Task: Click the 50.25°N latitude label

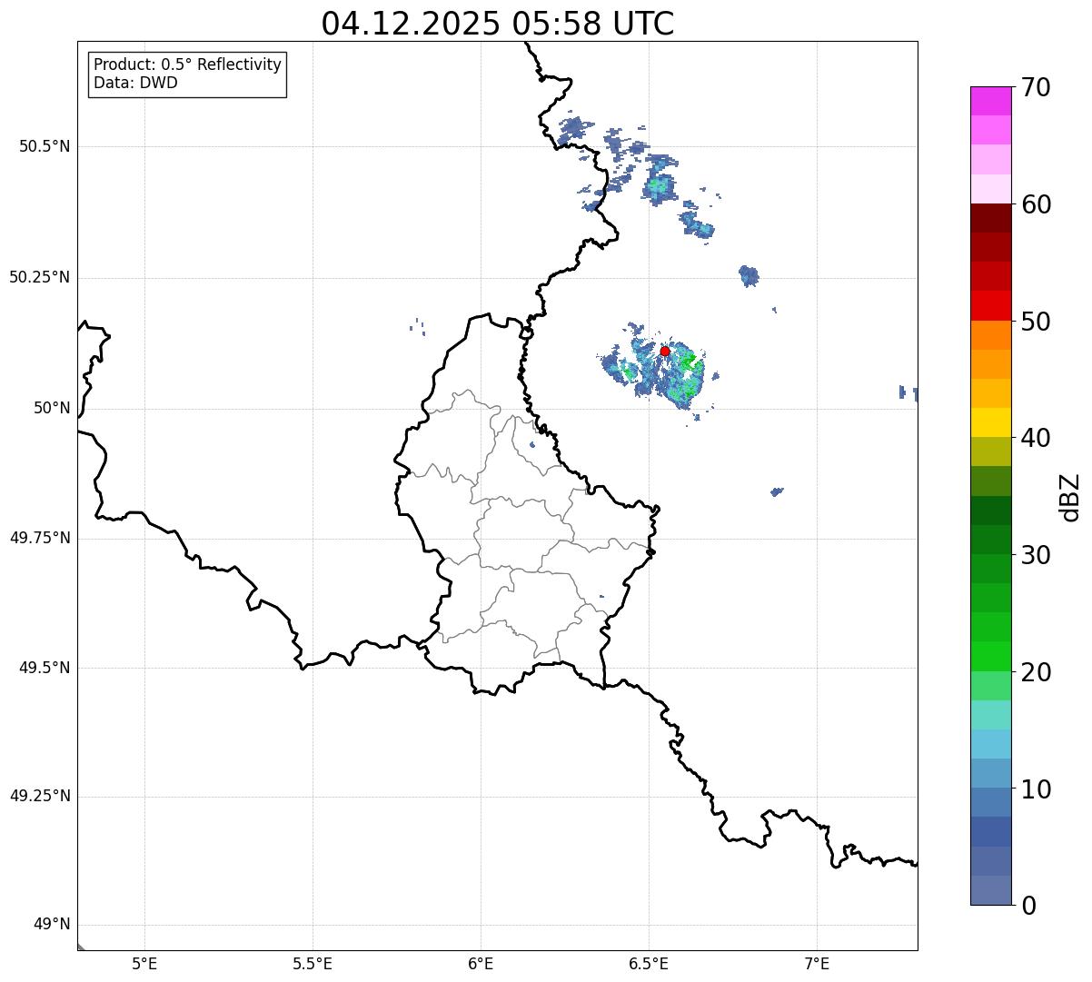Action: click(40, 277)
